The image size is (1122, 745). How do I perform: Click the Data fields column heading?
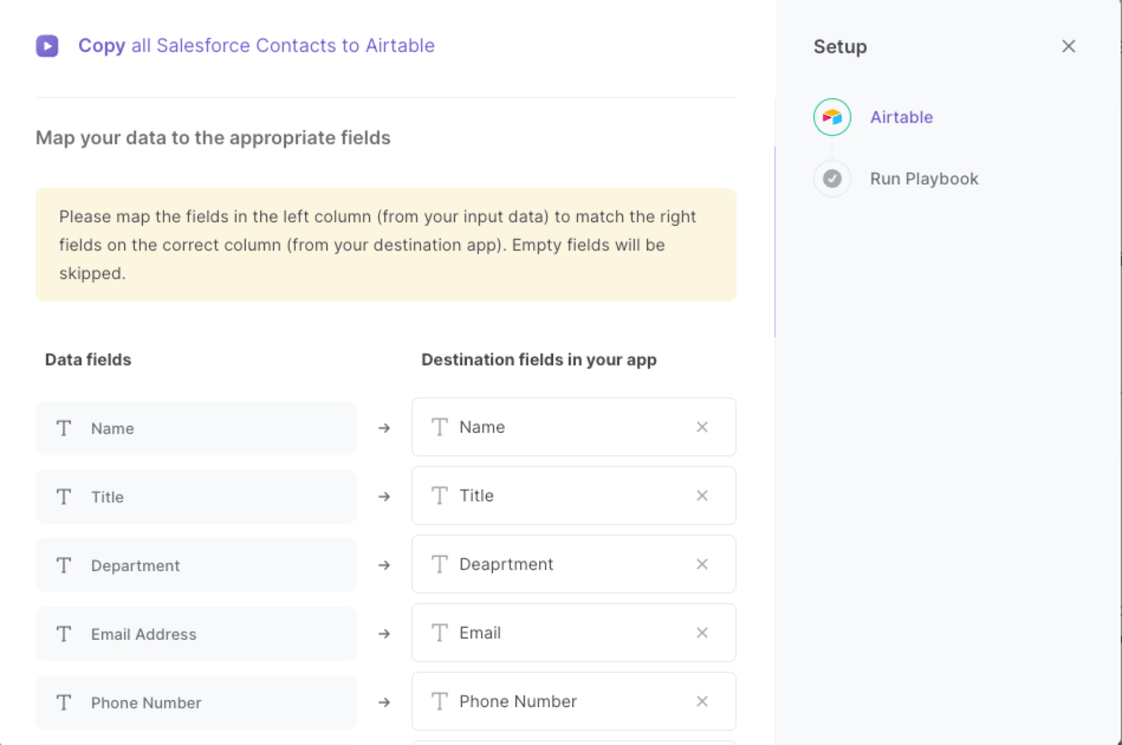coord(88,360)
